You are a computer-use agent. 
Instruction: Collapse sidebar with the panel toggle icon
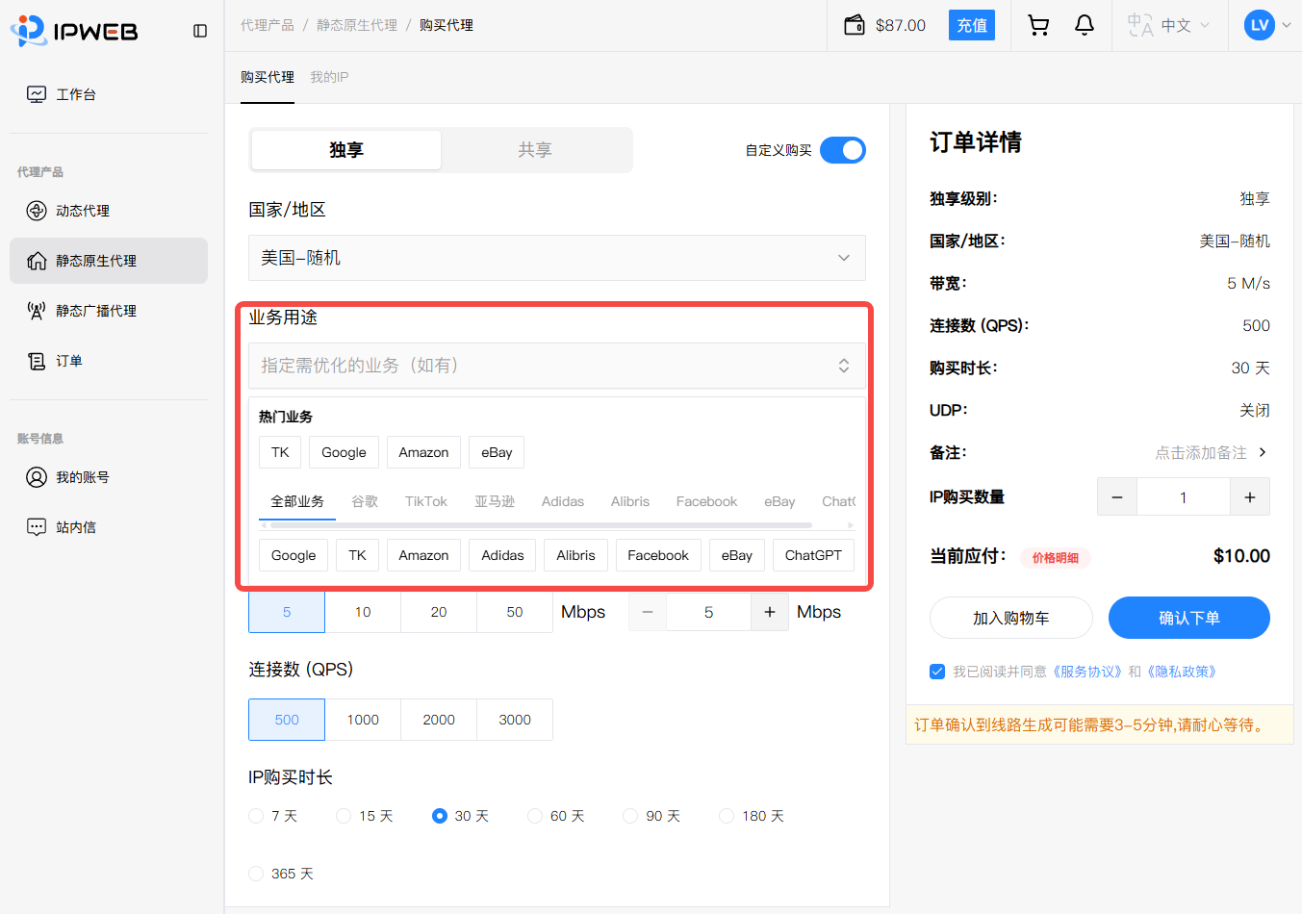click(200, 31)
